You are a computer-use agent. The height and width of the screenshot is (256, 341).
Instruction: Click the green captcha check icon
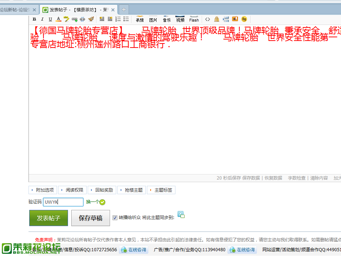coord(102,202)
